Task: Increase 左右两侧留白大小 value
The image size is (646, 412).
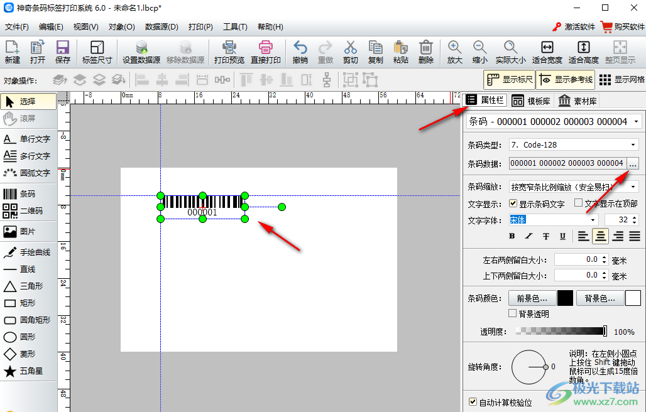Action: (604, 257)
